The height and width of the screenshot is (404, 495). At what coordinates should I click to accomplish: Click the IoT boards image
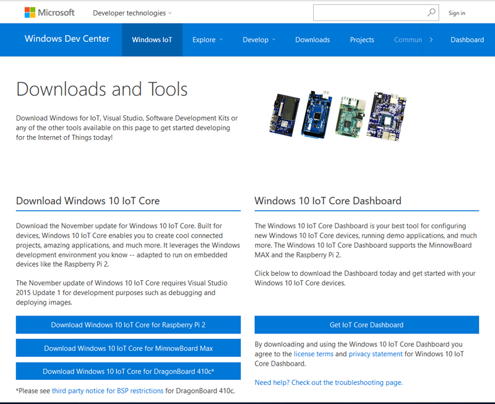point(337,114)
